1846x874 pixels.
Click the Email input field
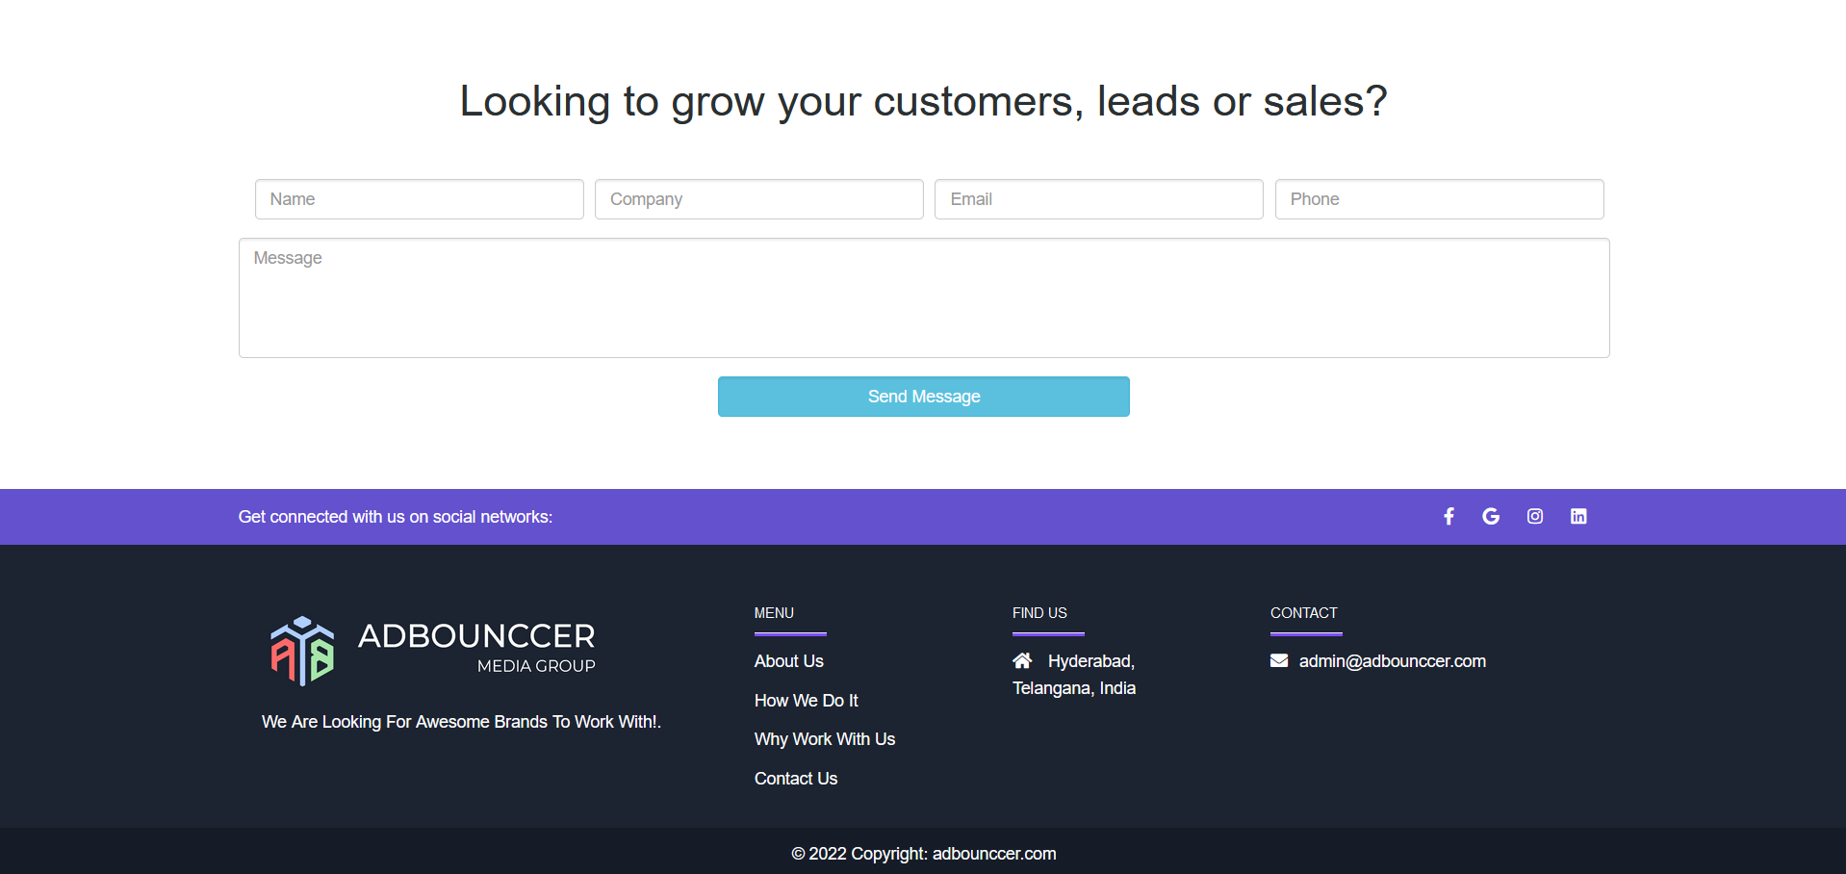[1098, 199]
